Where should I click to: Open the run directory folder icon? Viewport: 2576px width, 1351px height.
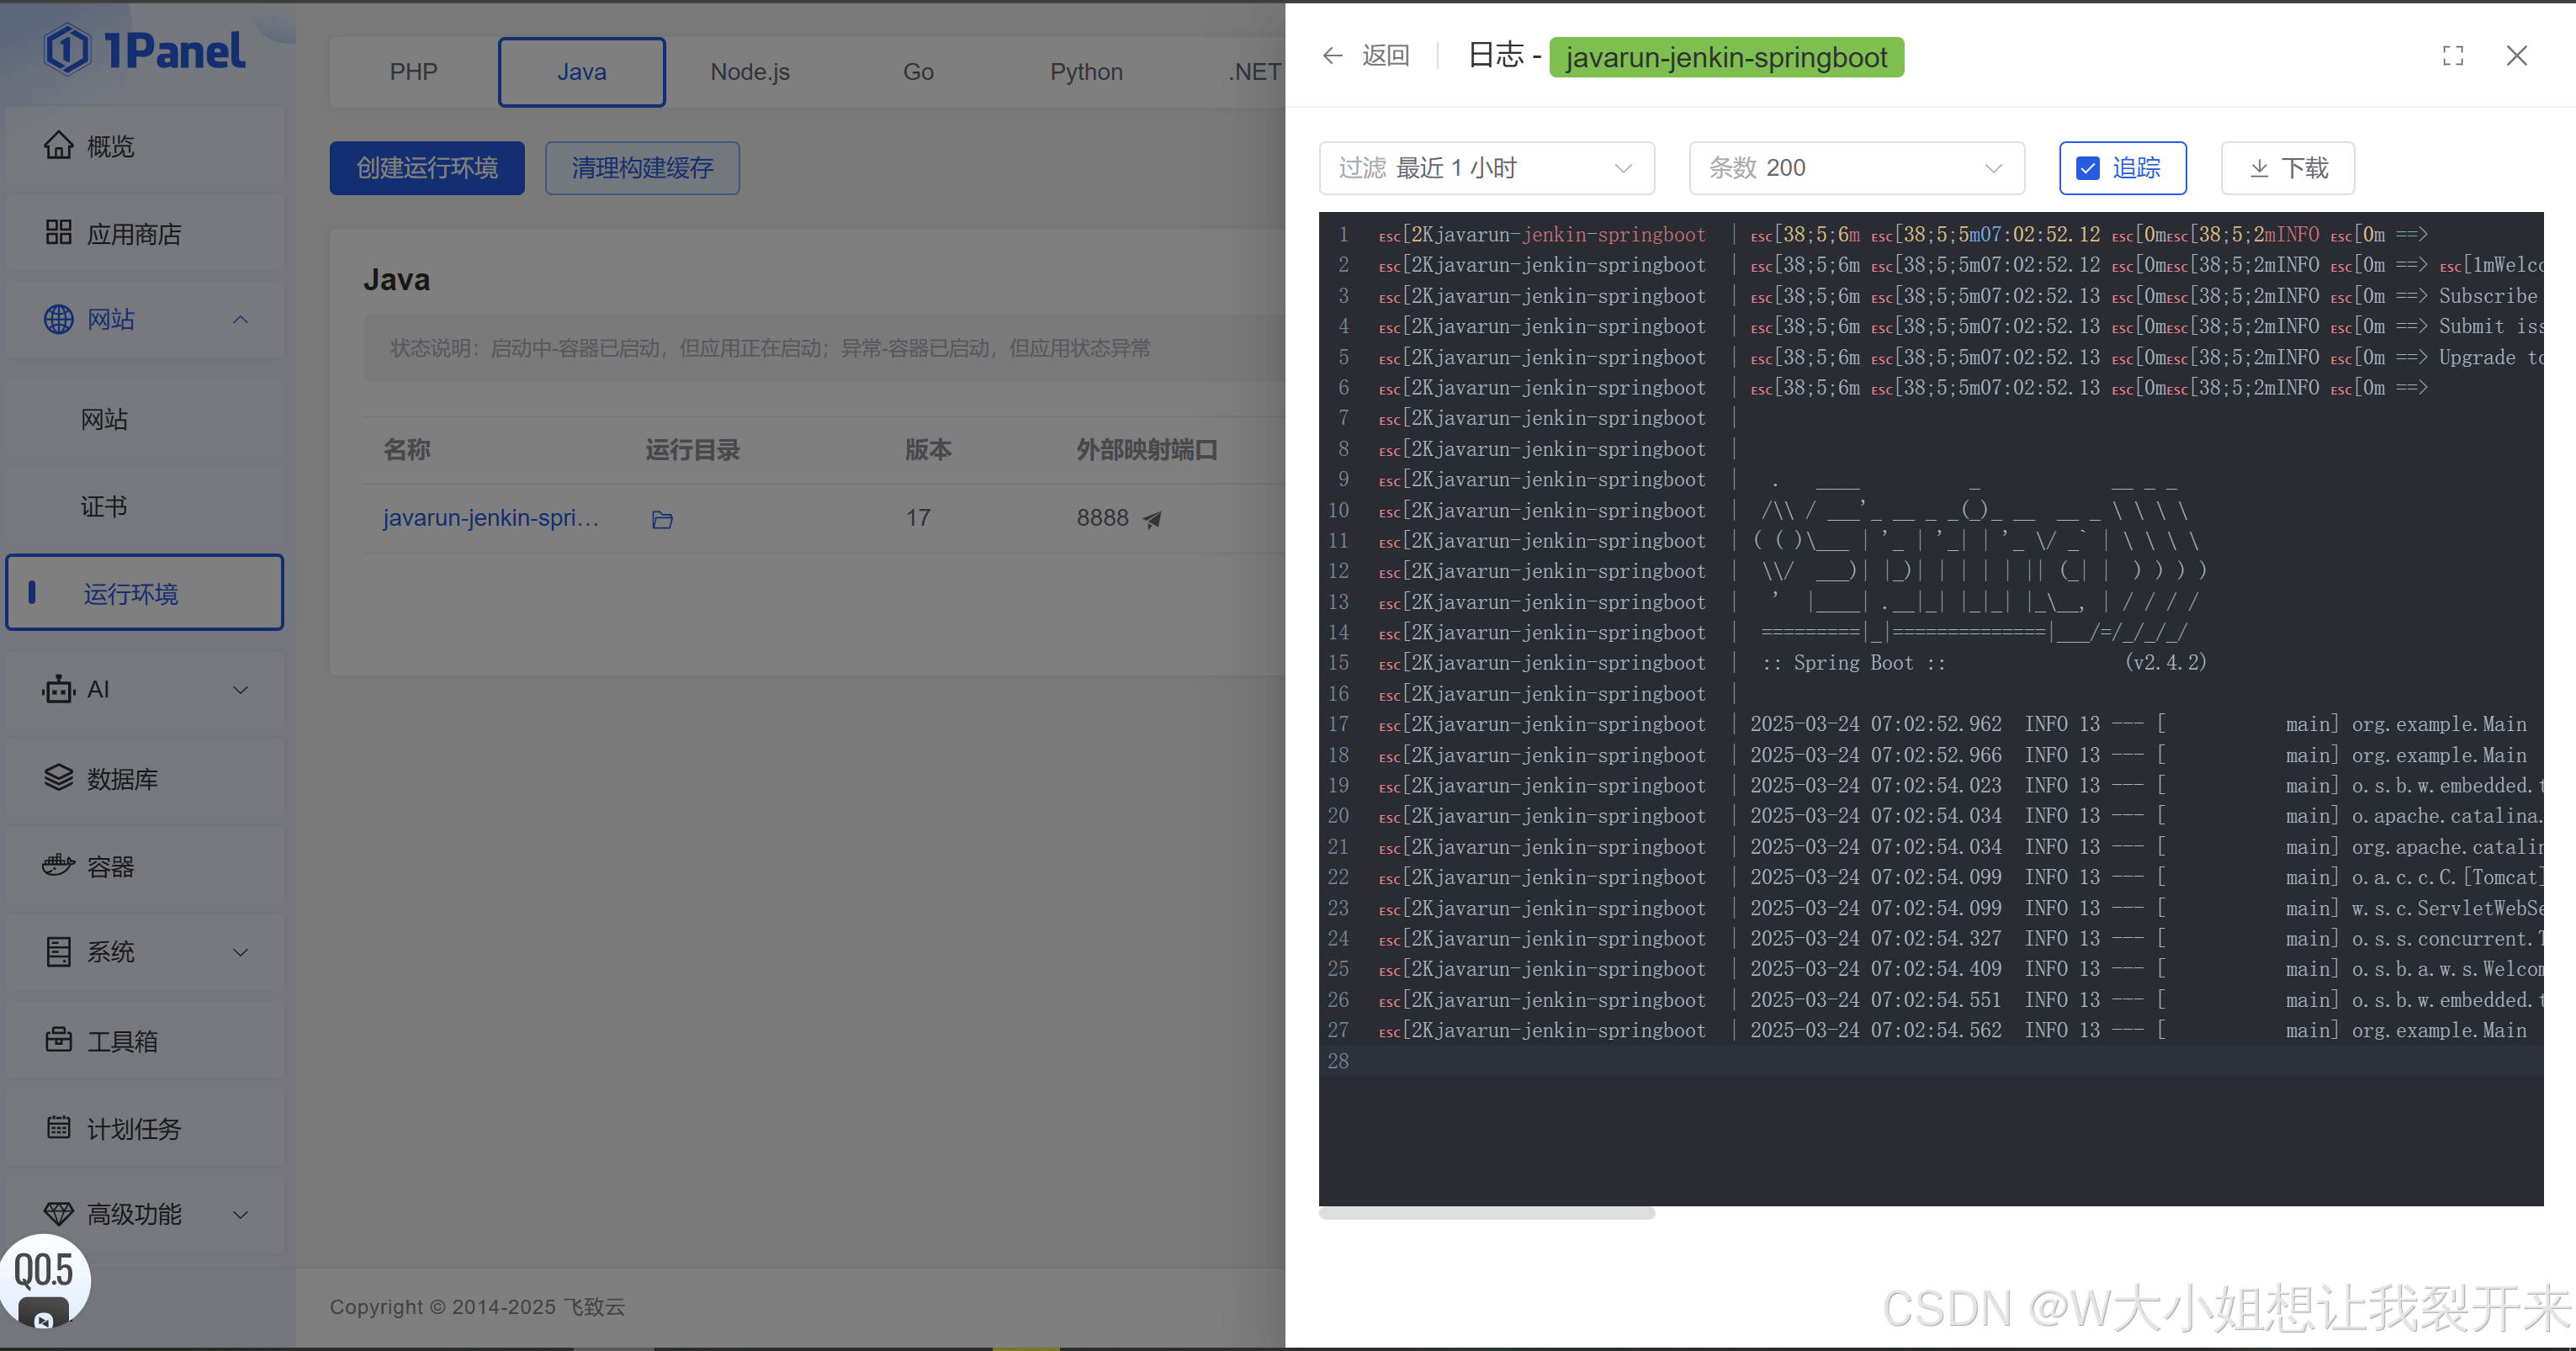click(x=662, y=519)
